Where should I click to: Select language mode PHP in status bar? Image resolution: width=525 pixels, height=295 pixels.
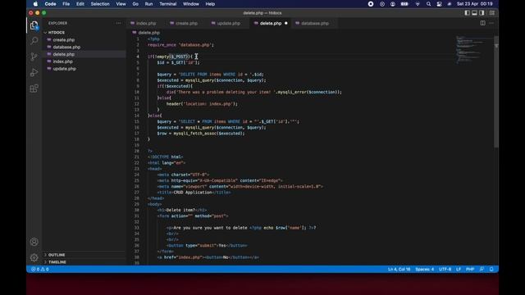point(470,270)
